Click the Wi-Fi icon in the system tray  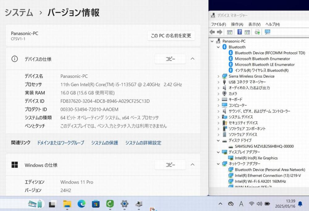coord(252,204)
